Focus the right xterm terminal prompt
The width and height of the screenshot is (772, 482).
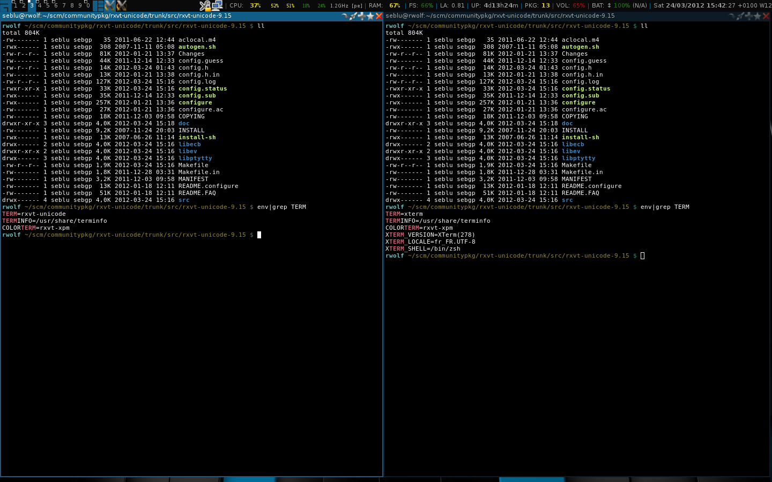coord(642,255)
